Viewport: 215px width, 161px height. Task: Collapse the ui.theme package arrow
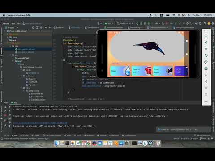point(21,76)
